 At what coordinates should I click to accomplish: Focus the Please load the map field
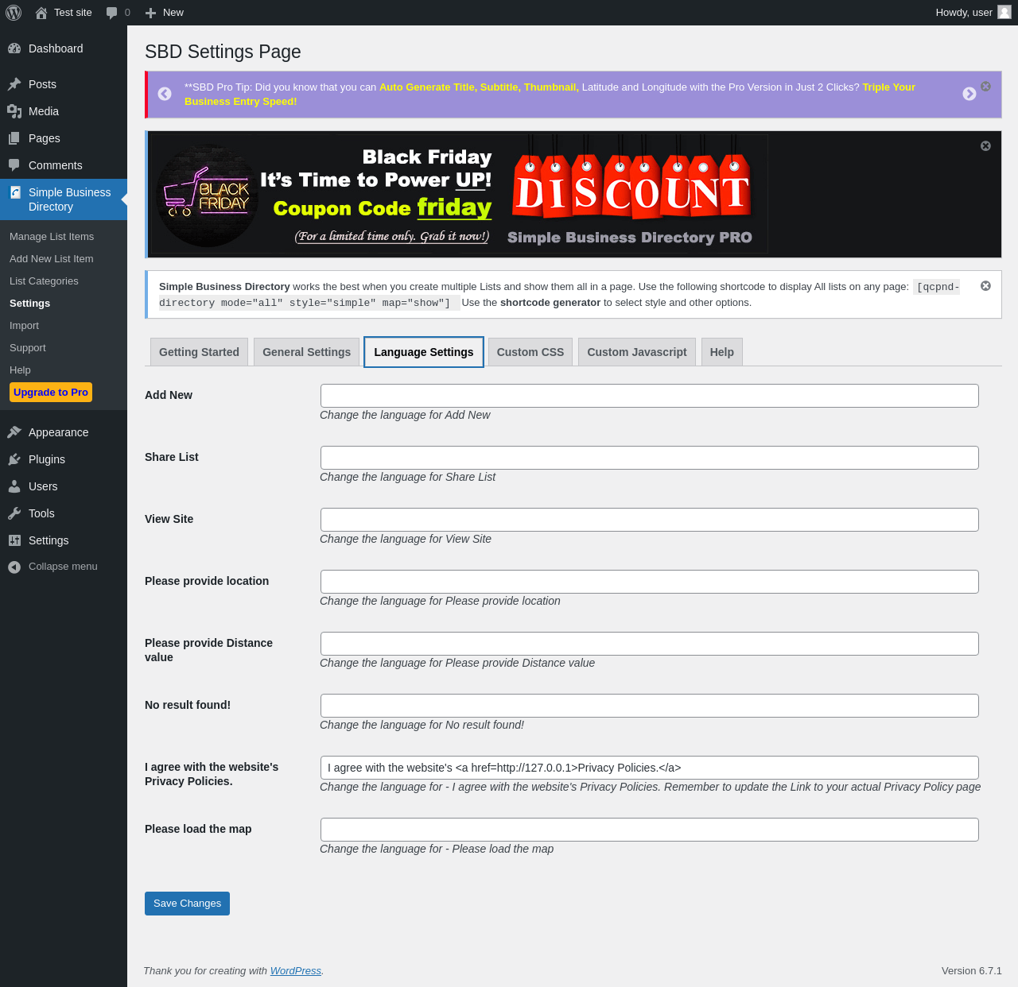tap(650, 830)
